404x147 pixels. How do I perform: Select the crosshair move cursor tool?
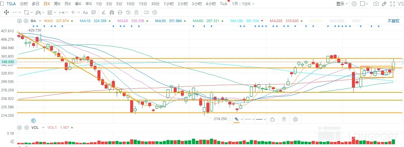pyautogui.click(x=6, y=12)
